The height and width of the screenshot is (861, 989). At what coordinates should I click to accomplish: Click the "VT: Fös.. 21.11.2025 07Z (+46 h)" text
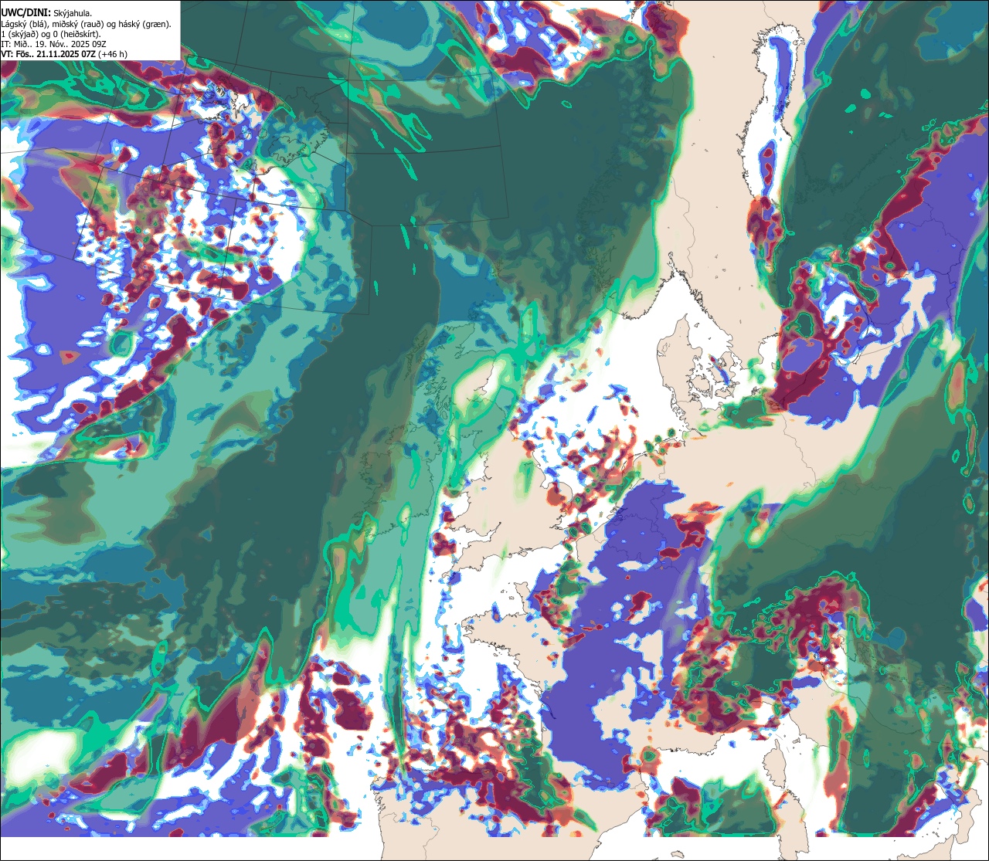pyautogui.click(x=64, y=54)
